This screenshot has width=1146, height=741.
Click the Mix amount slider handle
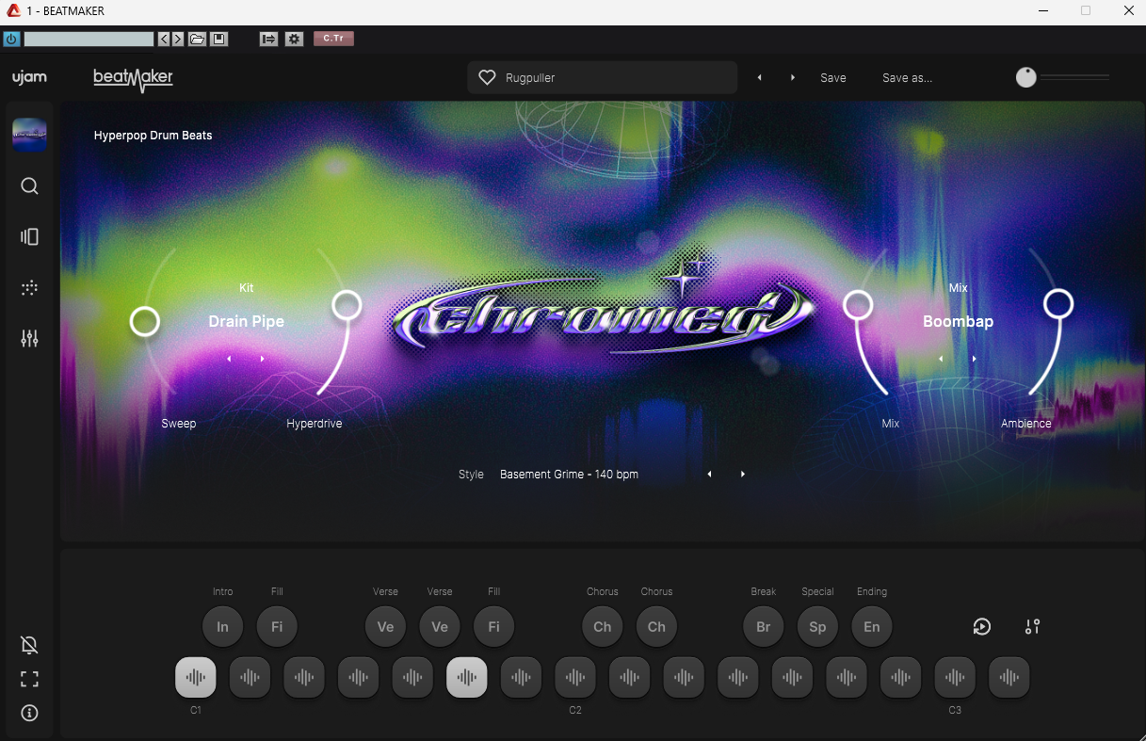pyautogui.click(x=858, y=304)
